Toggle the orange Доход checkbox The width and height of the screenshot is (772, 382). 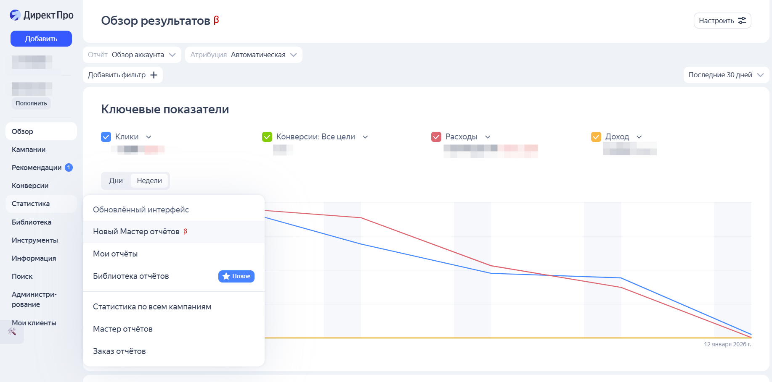pos(596,137)
